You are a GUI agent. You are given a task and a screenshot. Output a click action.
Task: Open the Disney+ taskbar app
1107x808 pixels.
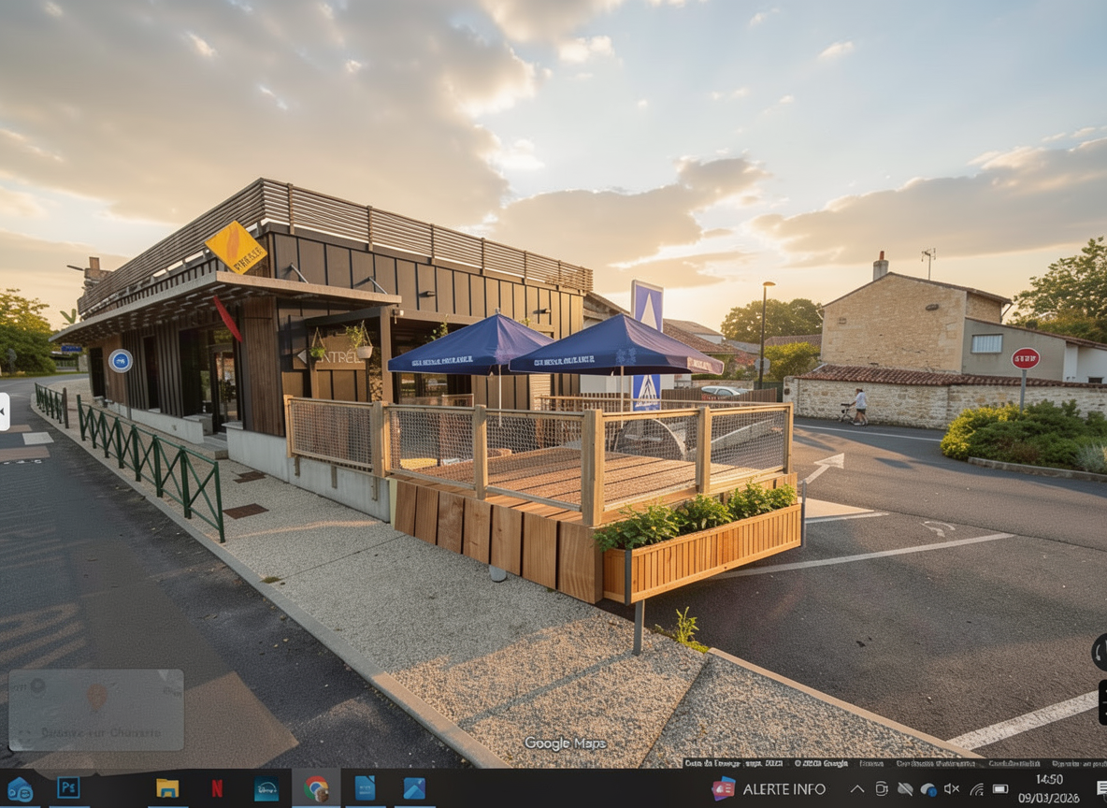[266, 788]
